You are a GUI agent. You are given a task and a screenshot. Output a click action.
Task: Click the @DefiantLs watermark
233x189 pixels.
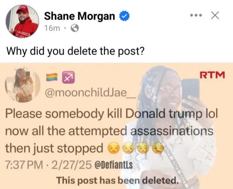pos(114,165)
